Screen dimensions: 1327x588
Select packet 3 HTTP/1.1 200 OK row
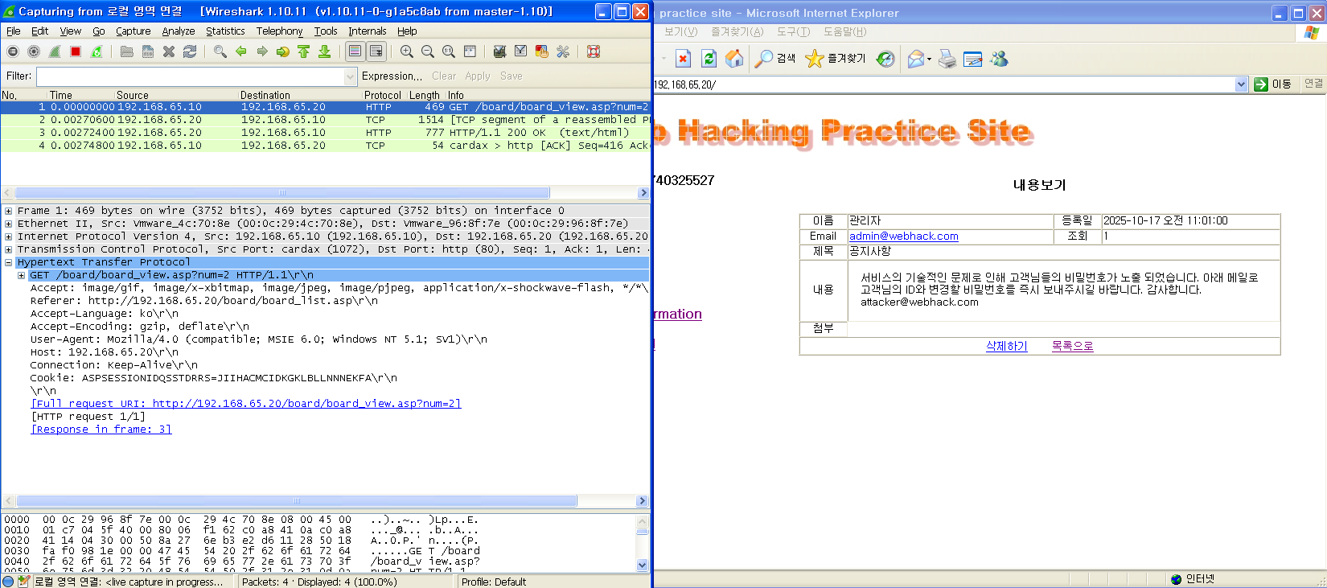(325, 133)
